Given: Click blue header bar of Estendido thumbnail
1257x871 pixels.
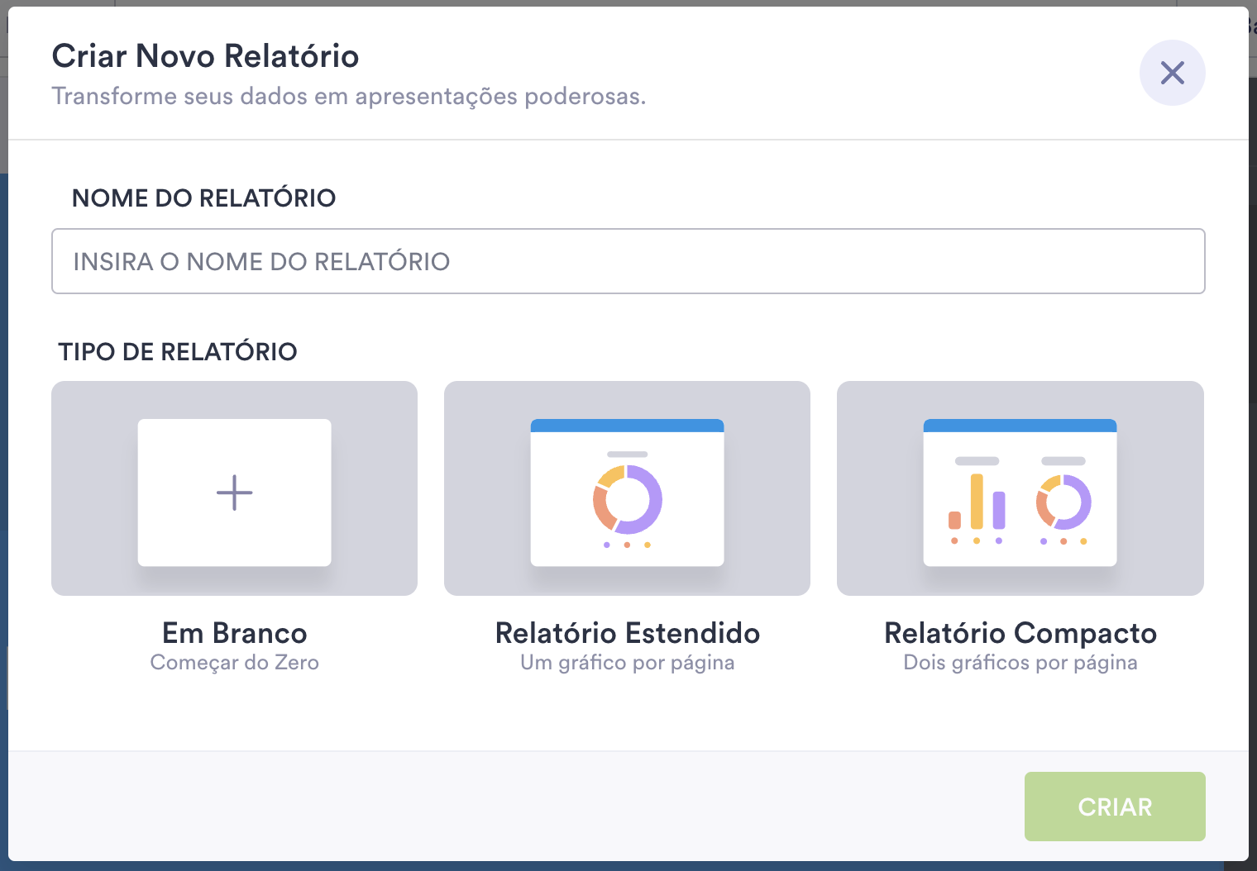Looking at the screenshot, I should [x=628, y=426].
